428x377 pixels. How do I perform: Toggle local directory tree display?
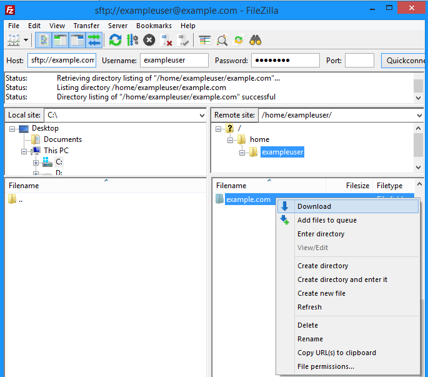[x=61, y=40]
